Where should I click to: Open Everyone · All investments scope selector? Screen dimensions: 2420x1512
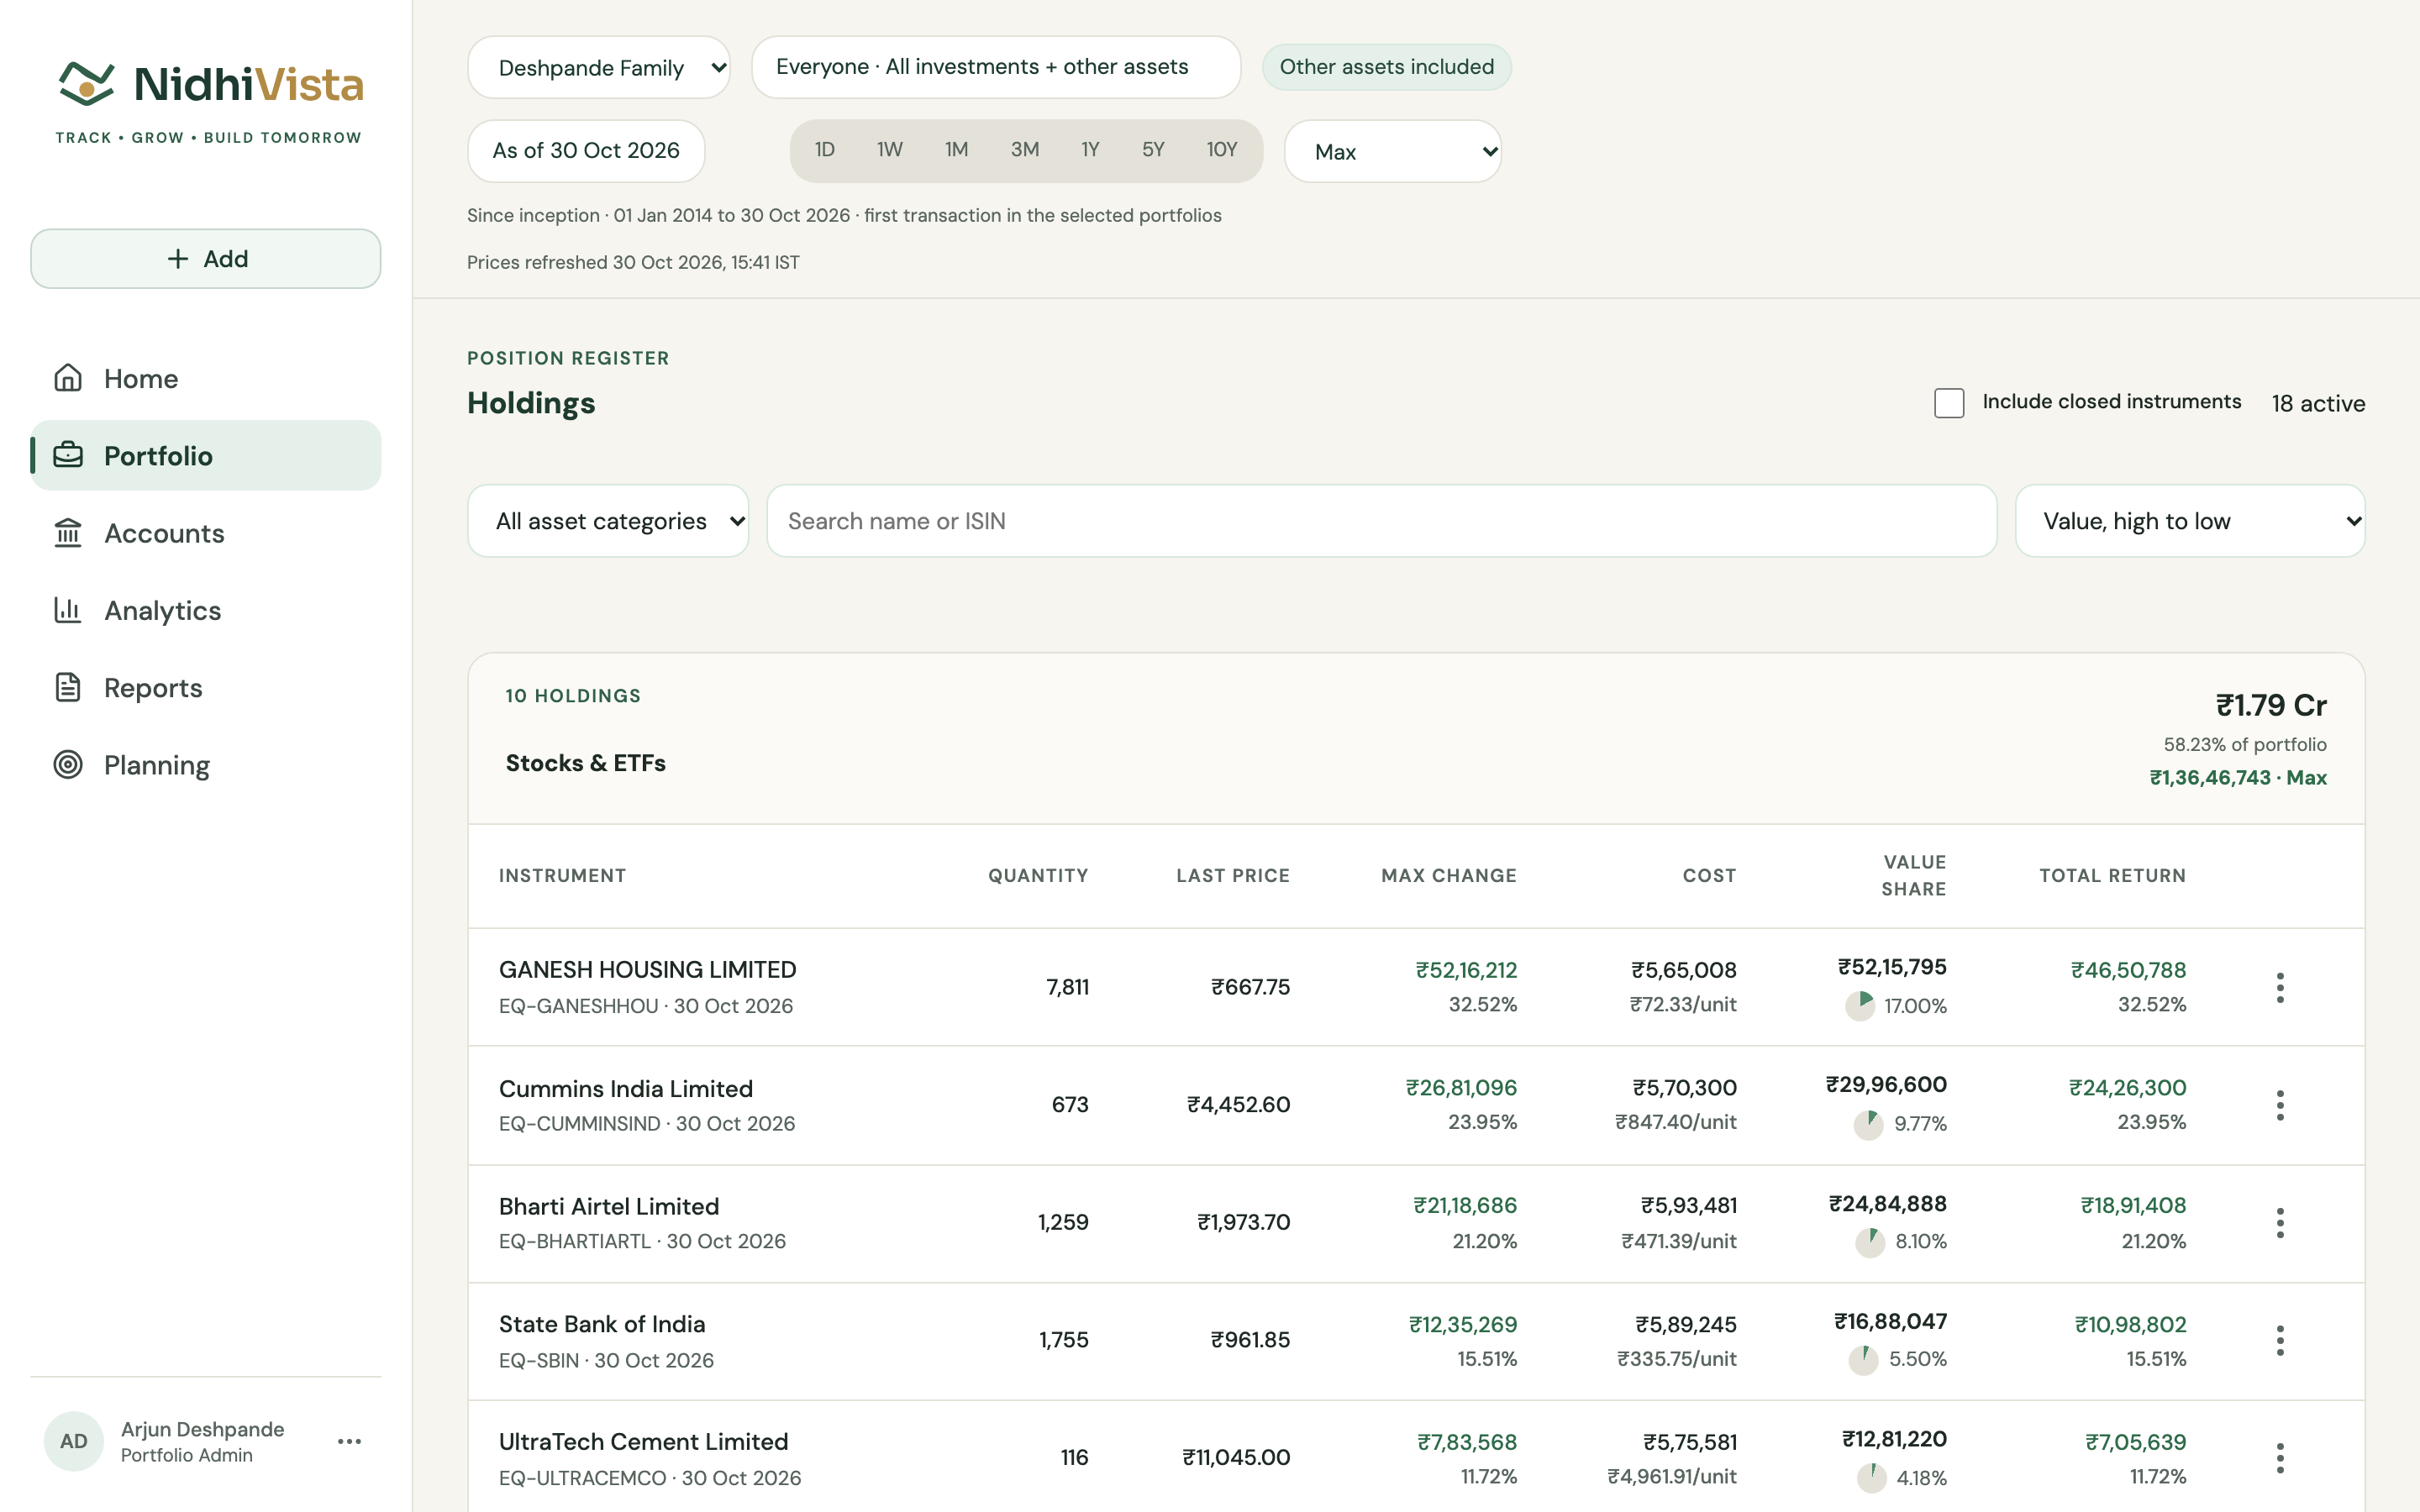coord(996,67)
